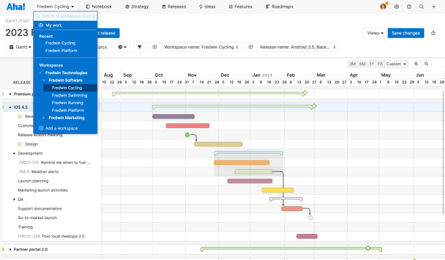Image resolution: width=445 pixels, height=260 pixels.
Task: Open the user avatar menu
Action: pos(383,7)
